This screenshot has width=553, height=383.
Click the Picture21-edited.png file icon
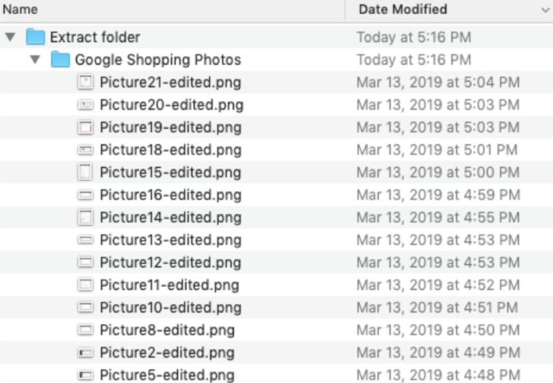pos(85,82)
